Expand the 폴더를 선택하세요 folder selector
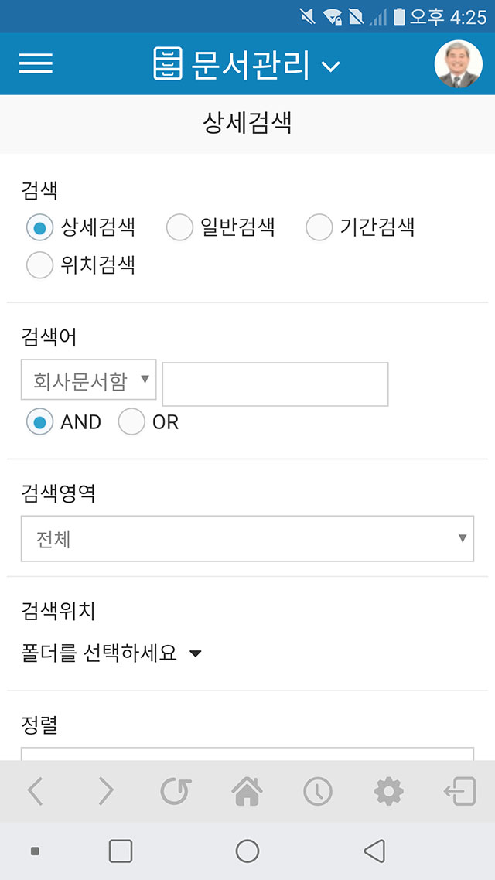This screenshot has height=880, width=495. click(111, 653)
